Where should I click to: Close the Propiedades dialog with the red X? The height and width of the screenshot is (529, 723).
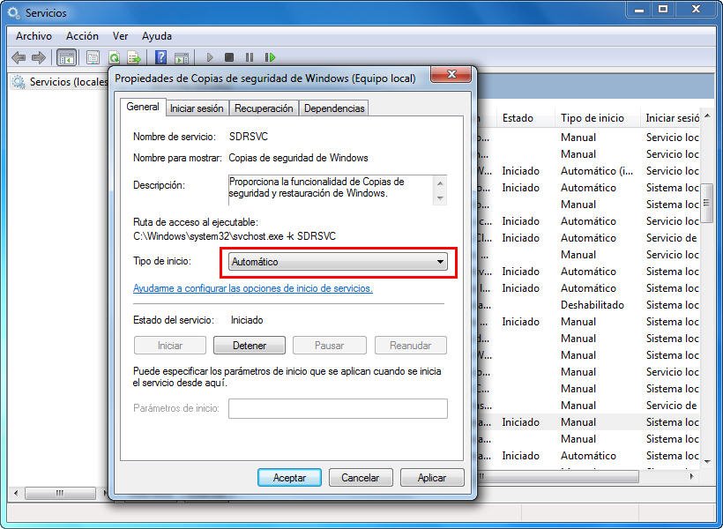pyautogui.click(x=451, y=74)
